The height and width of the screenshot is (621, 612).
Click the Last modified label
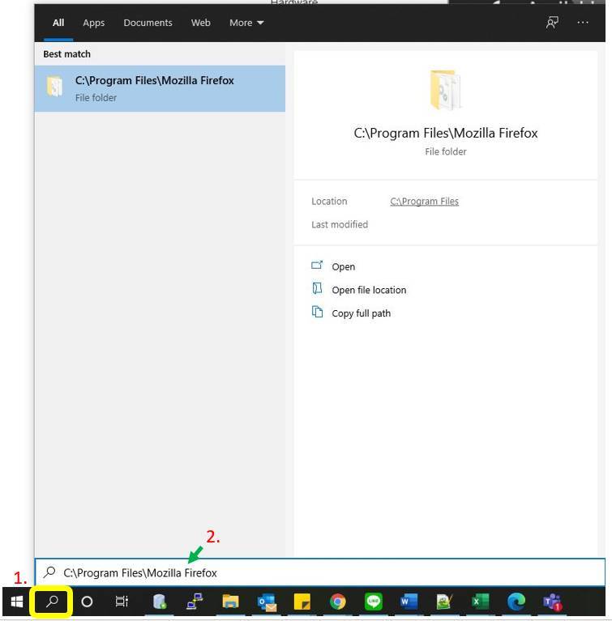click(340, 224)
